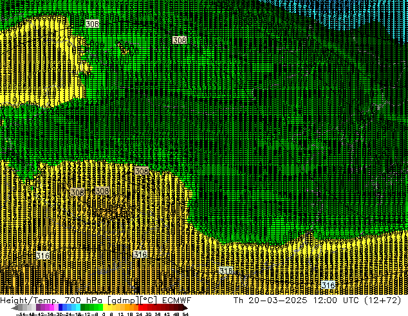Screen dimensions: 408x316
Task: Click the '[°C]' unit label
Action: [149, 301]
